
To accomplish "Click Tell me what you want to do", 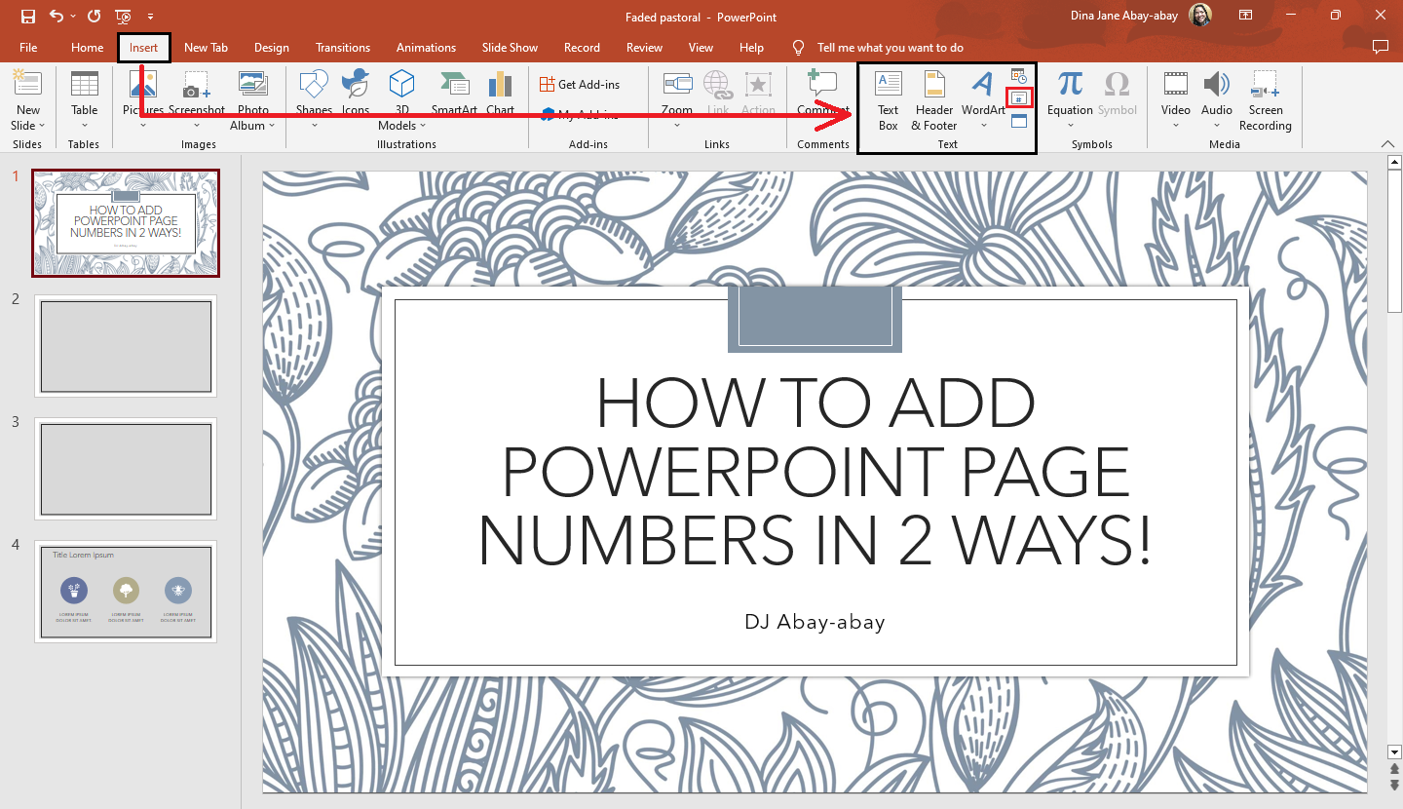I will [890, 47].
